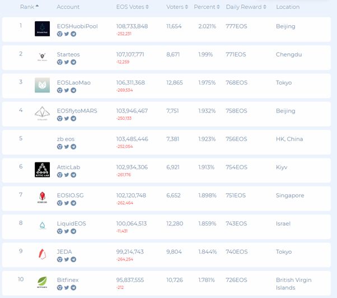This screenshot has height=298, width=337.
Task: Select the 108,733,848 votes value
Action: click(132, 26)
